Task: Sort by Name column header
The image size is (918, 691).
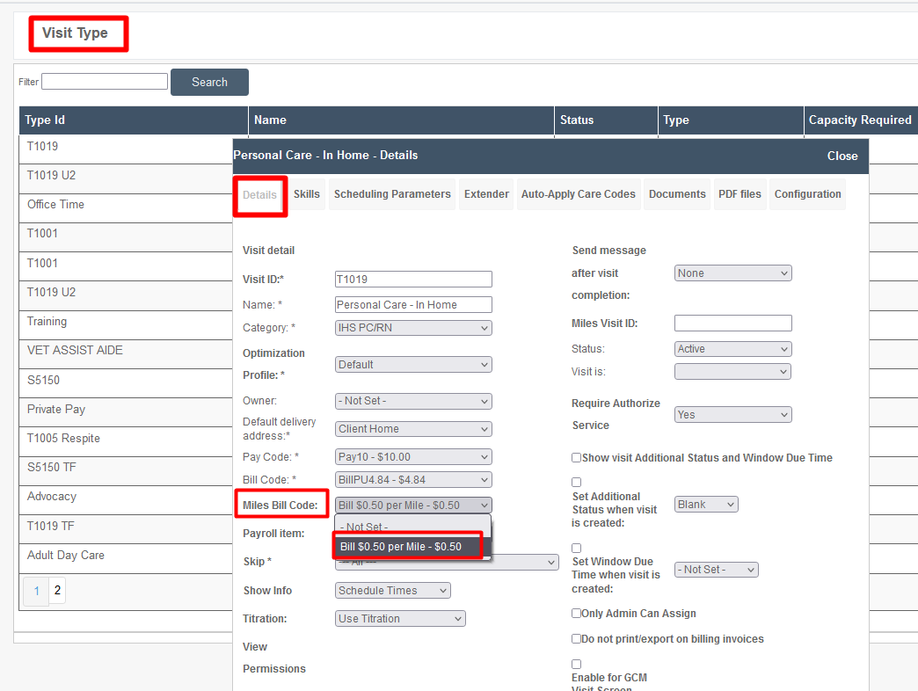Action: (x=401, y=120)
